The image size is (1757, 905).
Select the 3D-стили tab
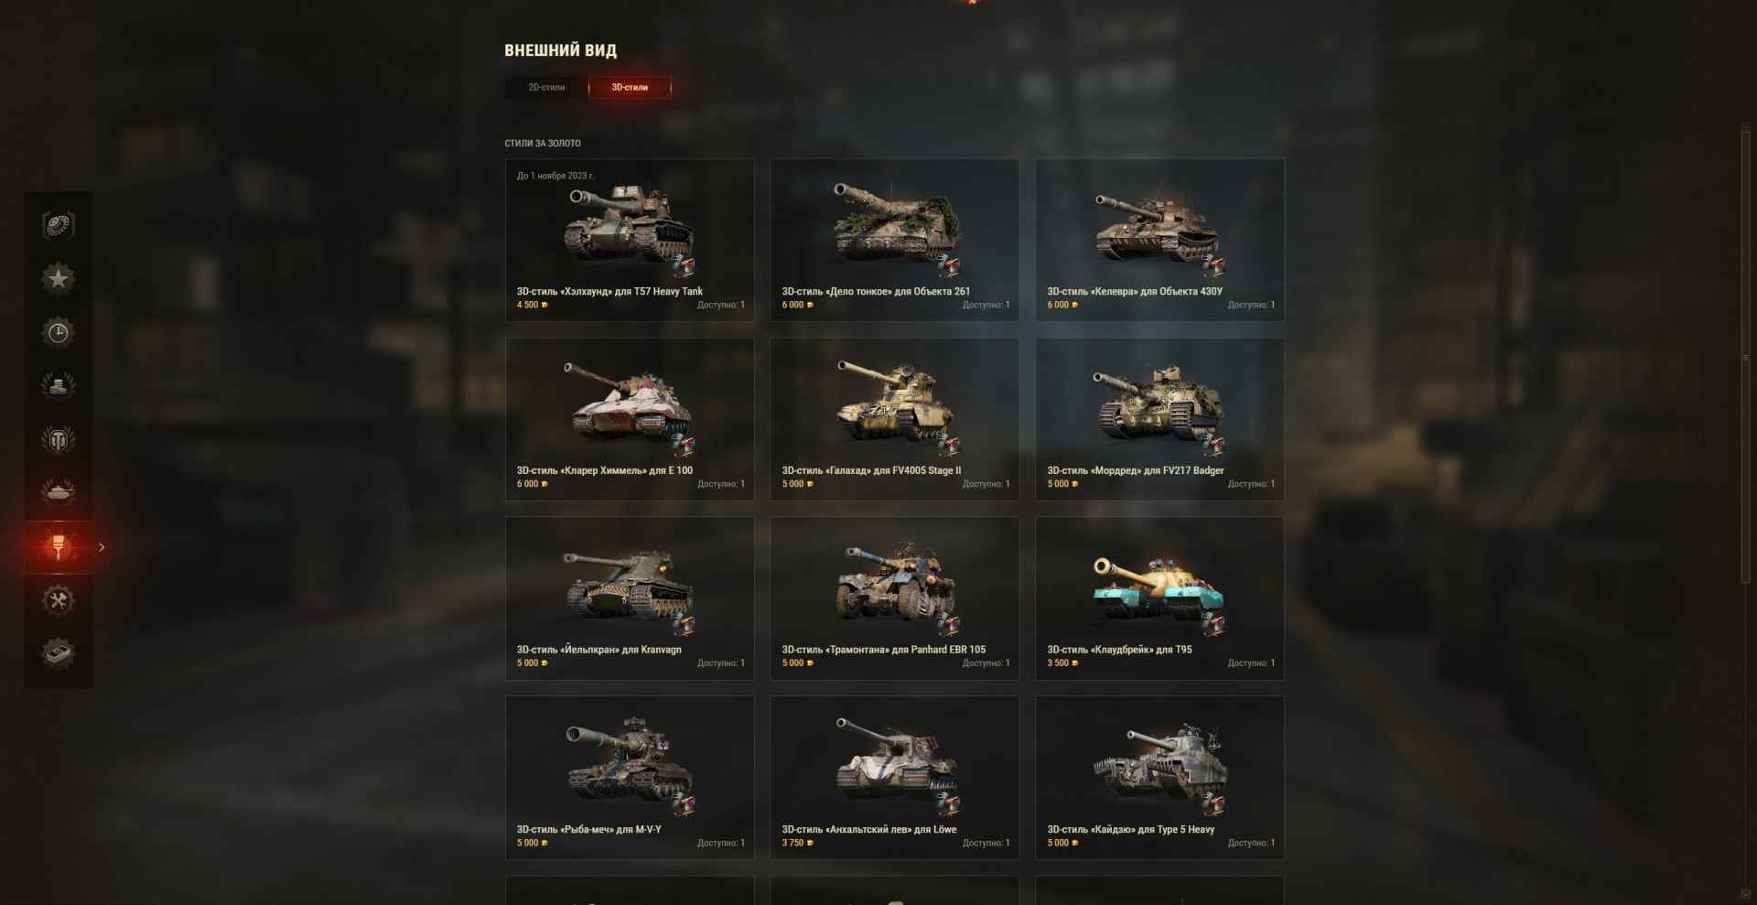coord(630,87)
